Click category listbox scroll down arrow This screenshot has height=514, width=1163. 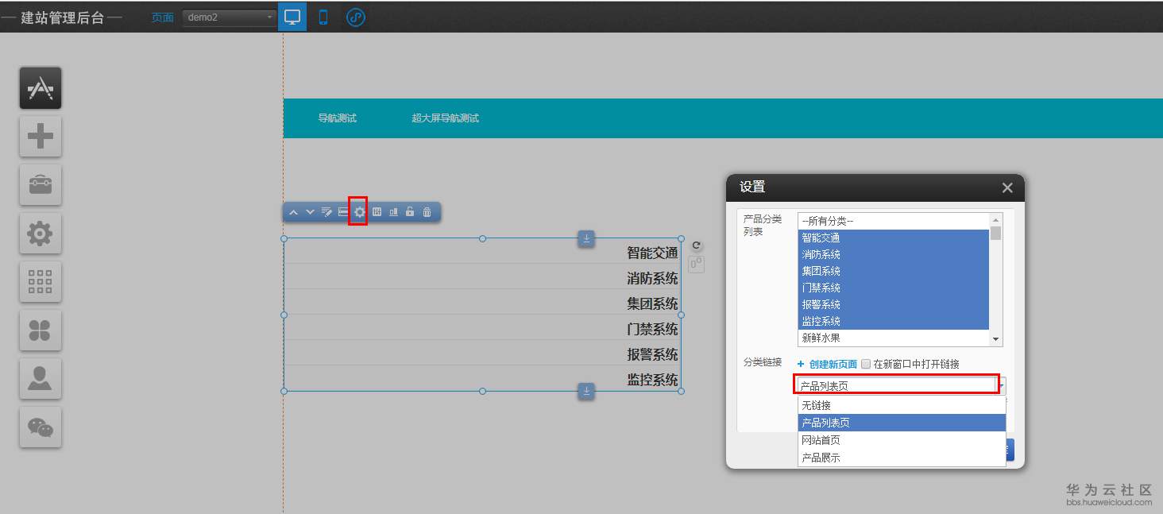[x=996, y=339]
